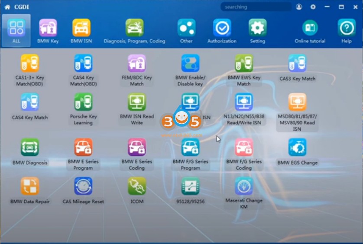Image resolution: width=363 pixels, height=244 pixels.
Task: Open FEM/BDC Key Match
Action: click(x=136, y=71)
